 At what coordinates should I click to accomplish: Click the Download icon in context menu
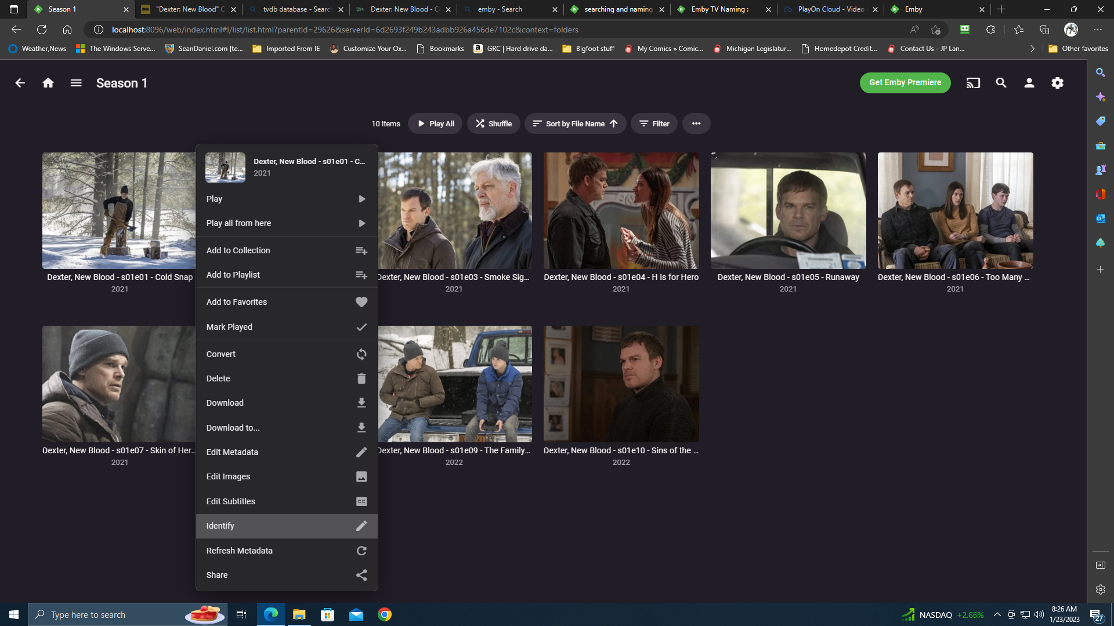click(360, 403)
